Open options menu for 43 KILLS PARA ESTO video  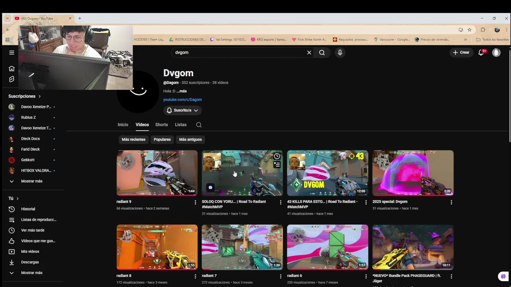[366, 202]
